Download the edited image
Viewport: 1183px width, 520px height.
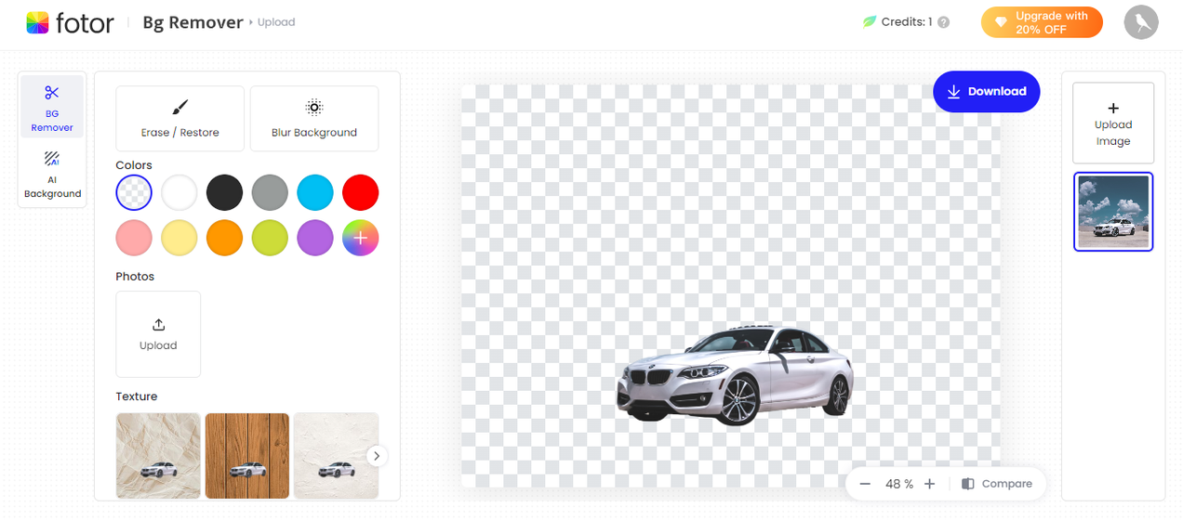987,91
